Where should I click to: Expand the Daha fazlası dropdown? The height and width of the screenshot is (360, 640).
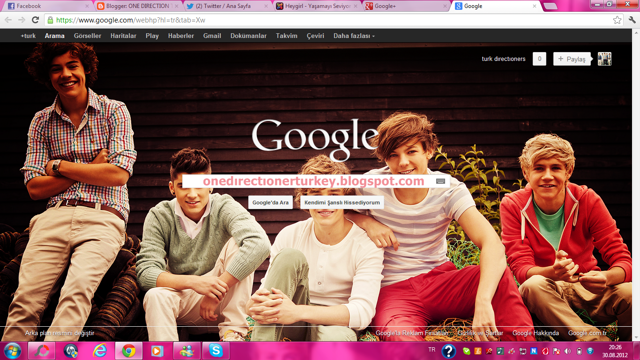click(x=354, y=36)
